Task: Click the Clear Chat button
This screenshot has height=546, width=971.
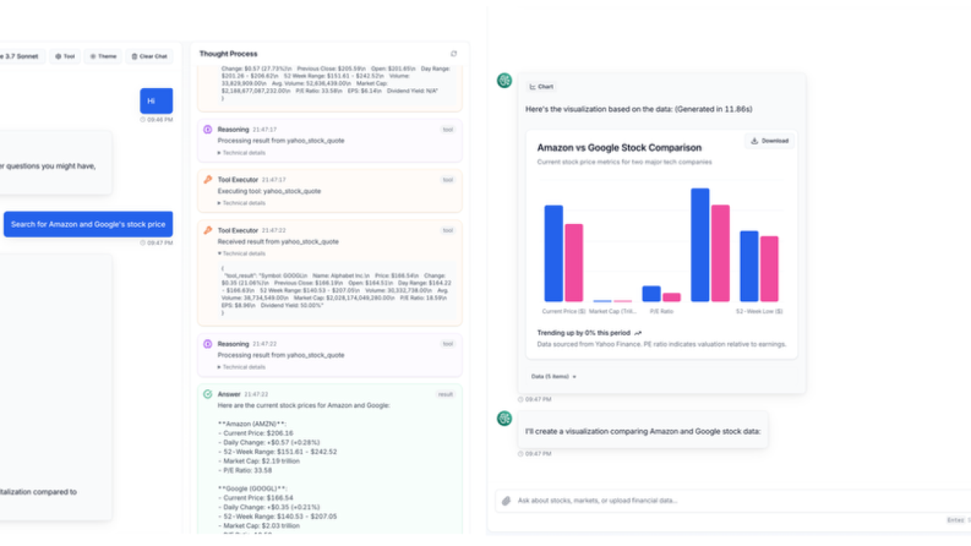Action: [149, 56]
